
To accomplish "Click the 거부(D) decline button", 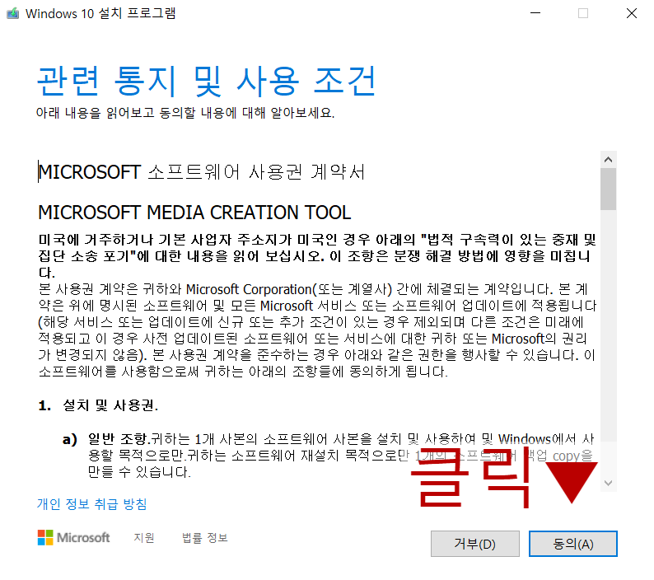I will [x=475, y=544].
